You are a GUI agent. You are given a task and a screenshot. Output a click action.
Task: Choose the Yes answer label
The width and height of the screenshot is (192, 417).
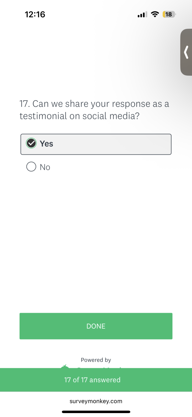click(x=46, y=144)
